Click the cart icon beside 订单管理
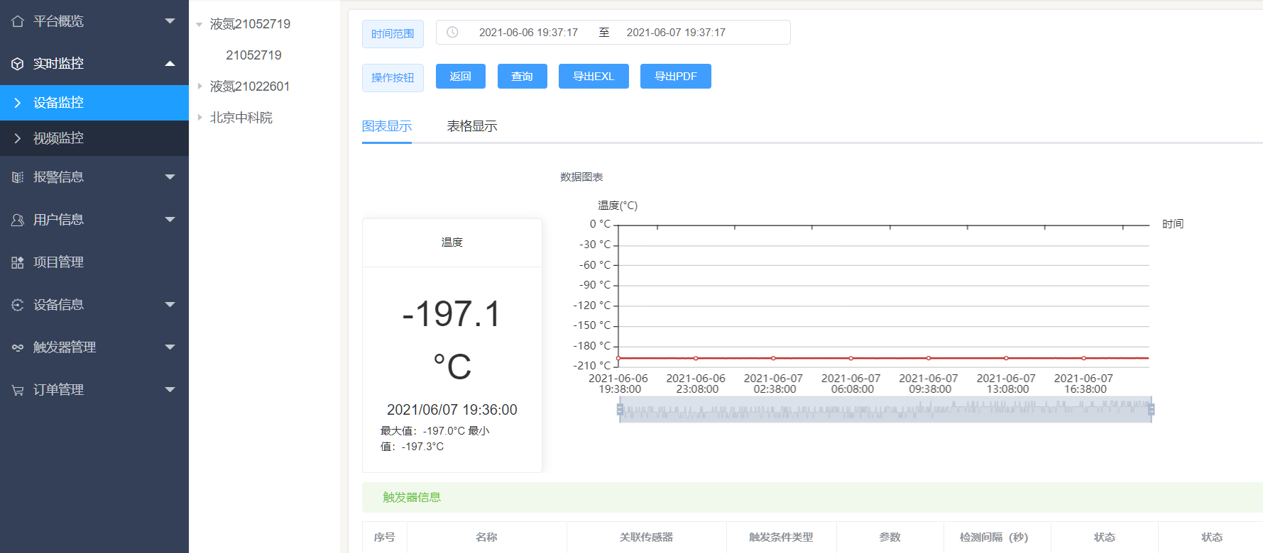Image resolution: width=1263 pixels, height=553 pixels. (x=18, y=390)
